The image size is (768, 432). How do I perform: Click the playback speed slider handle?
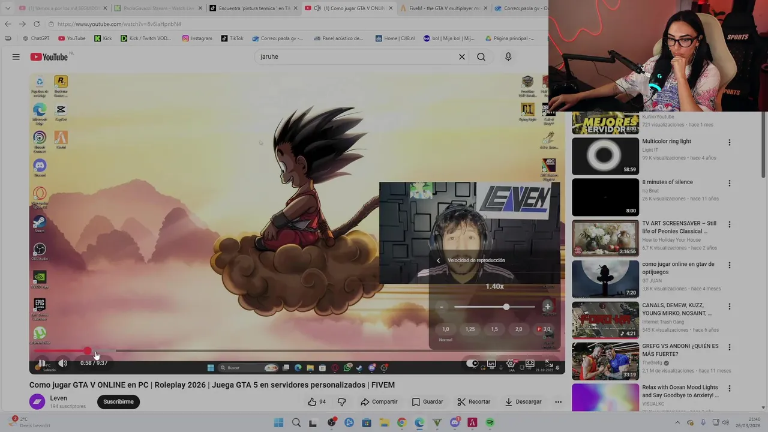[506, 307]
